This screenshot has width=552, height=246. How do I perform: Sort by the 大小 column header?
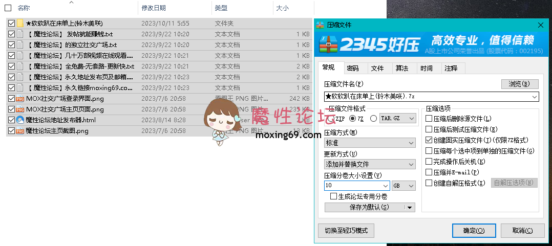282,8
